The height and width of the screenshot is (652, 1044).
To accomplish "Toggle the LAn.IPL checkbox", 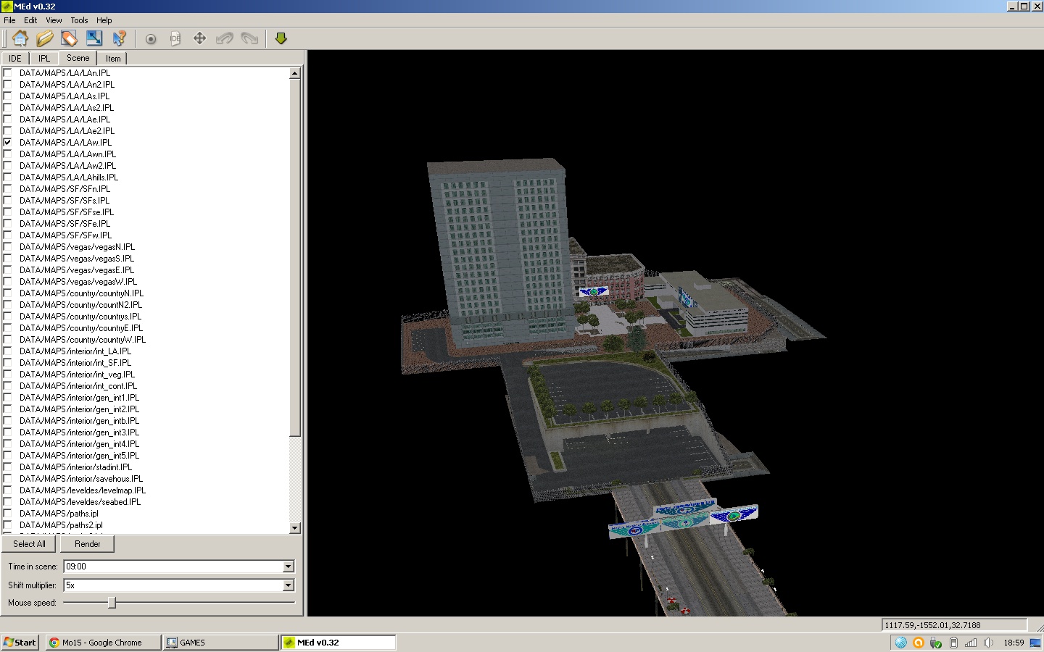I will click(8, 73).
